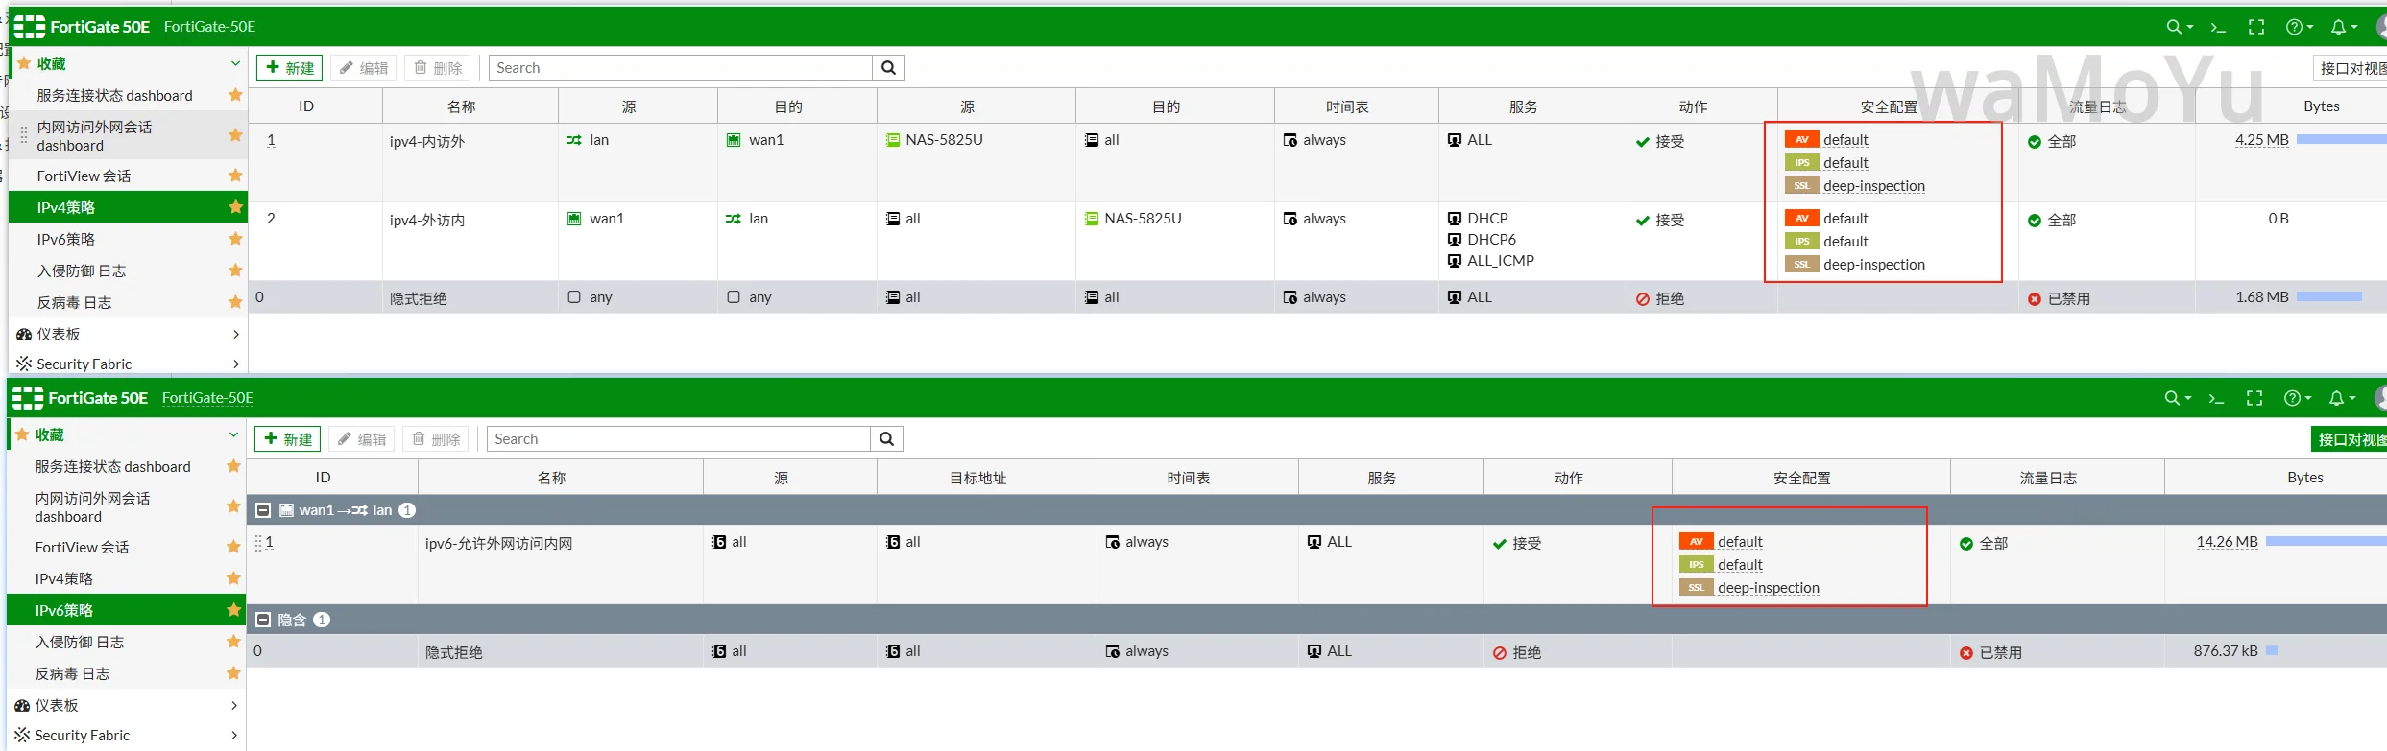The width and height of the screenshot is (2387, 751).
Task: Toggle favorite star for IPv6策略 in IPv6 window
Action: pos(233,610)
